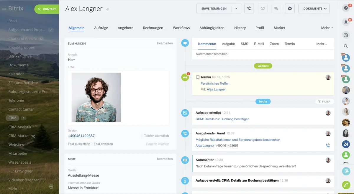Click the Feld auswählen link
Screen dimensions: 354x194
[x=79, y=144]
